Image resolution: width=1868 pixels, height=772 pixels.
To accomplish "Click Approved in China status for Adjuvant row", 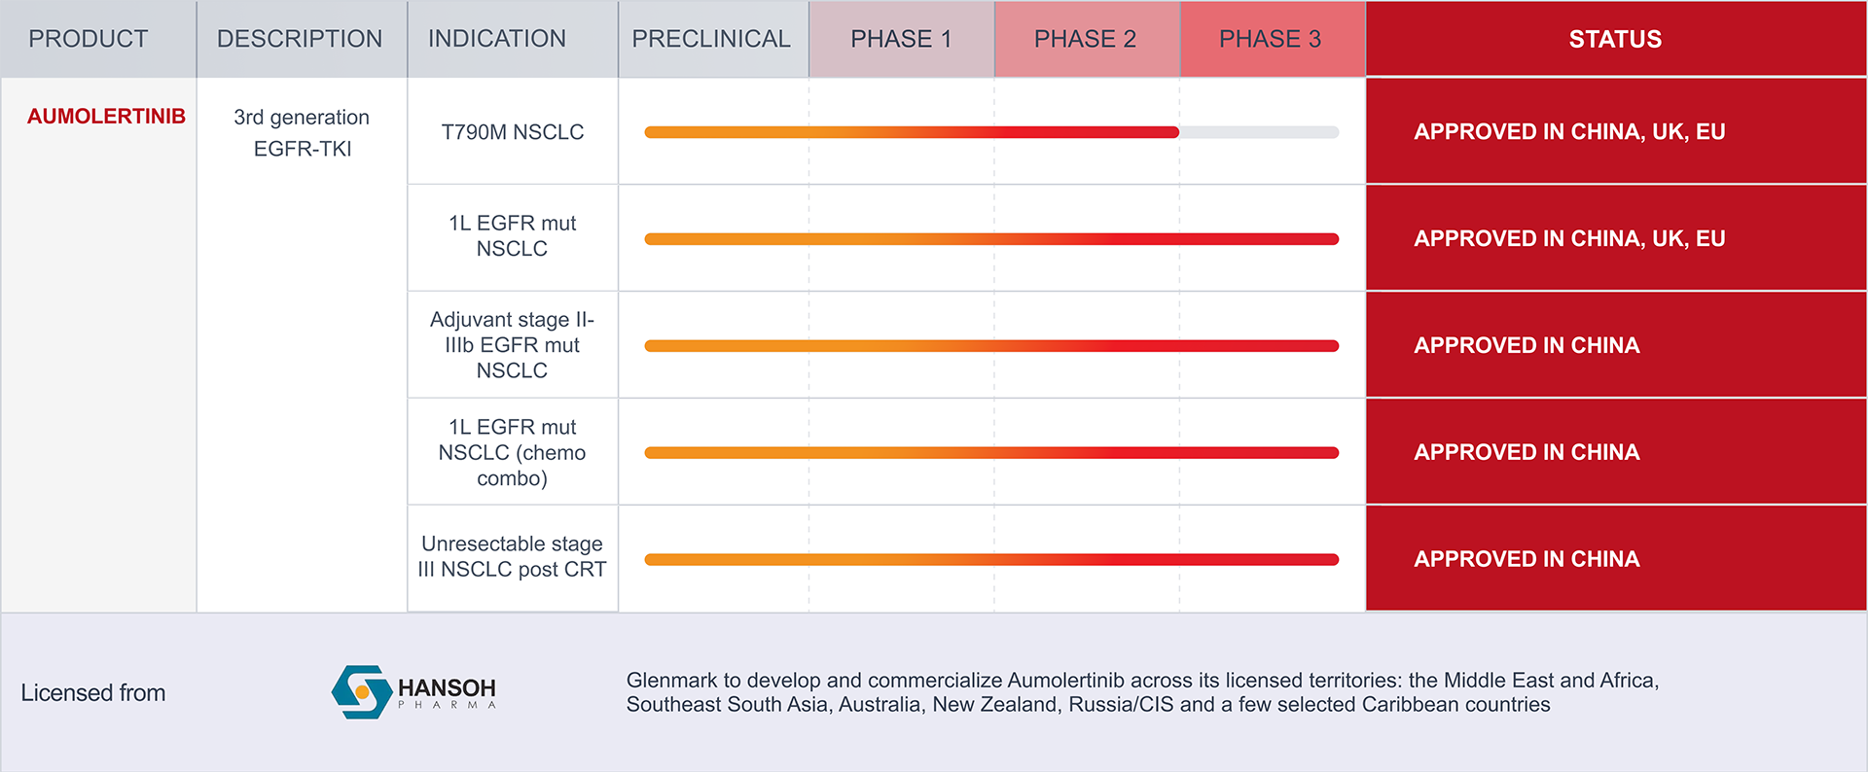I will [1527, 346].
